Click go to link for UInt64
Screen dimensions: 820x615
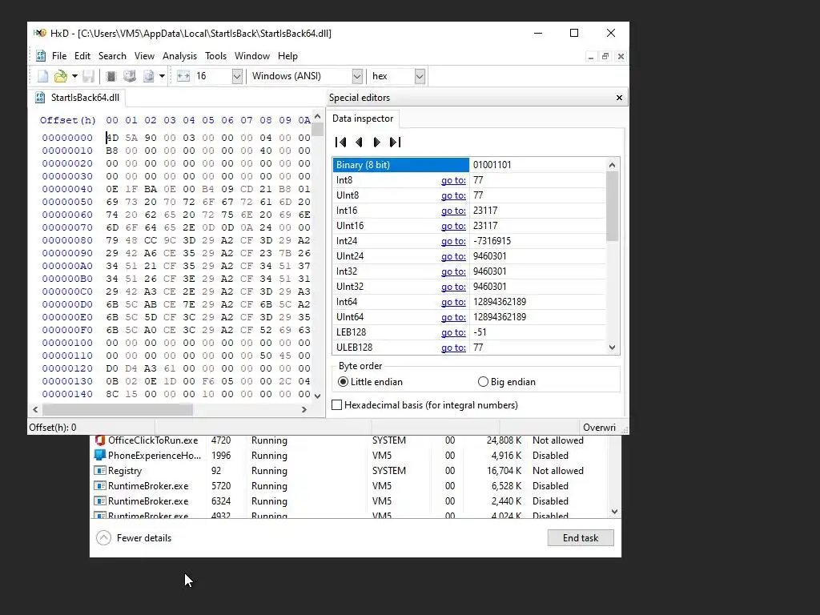pos(453,317)
